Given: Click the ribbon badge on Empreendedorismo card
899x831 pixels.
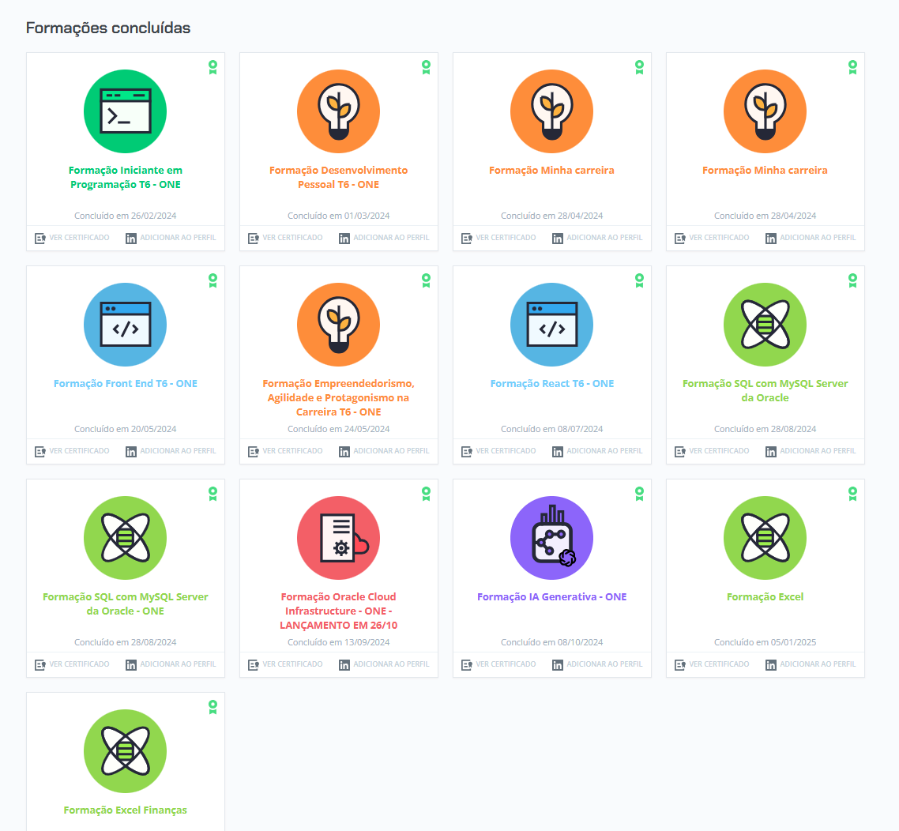Looking at the screenshot, I should 426,280.
